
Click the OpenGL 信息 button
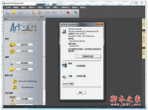point(68,83)
